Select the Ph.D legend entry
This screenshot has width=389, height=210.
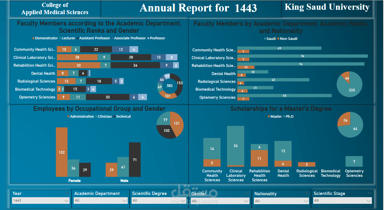coord(288,117)
